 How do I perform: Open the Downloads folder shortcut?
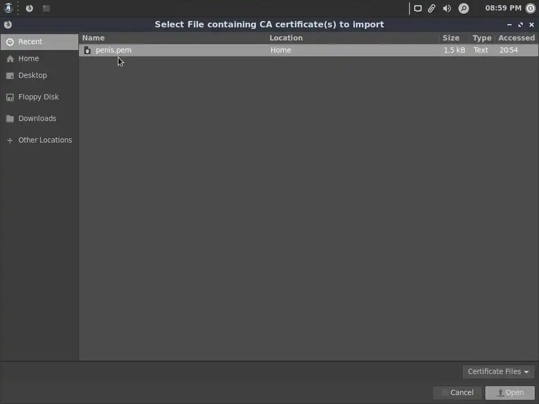(39, 118)
